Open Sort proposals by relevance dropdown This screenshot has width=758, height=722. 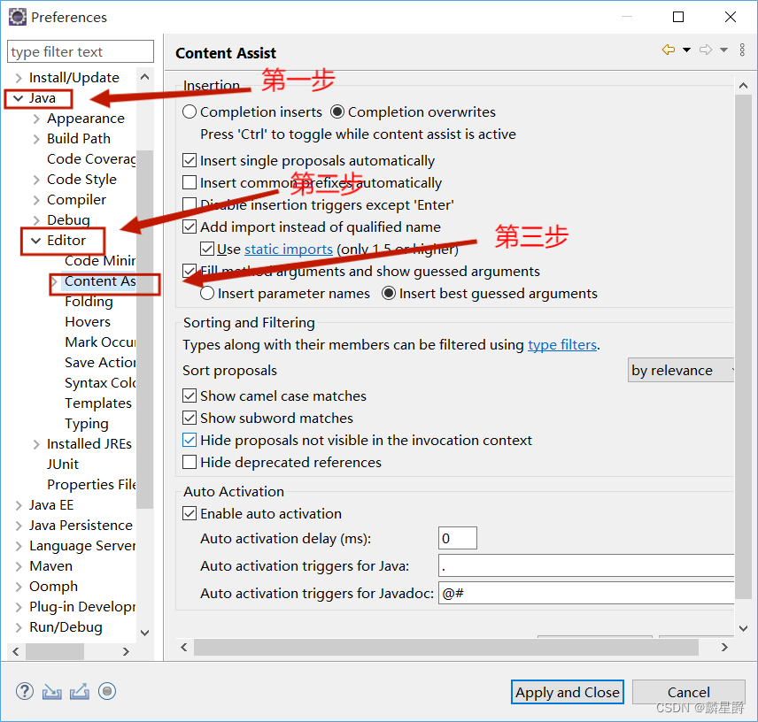pyautogui.click(x=681, y=370)
